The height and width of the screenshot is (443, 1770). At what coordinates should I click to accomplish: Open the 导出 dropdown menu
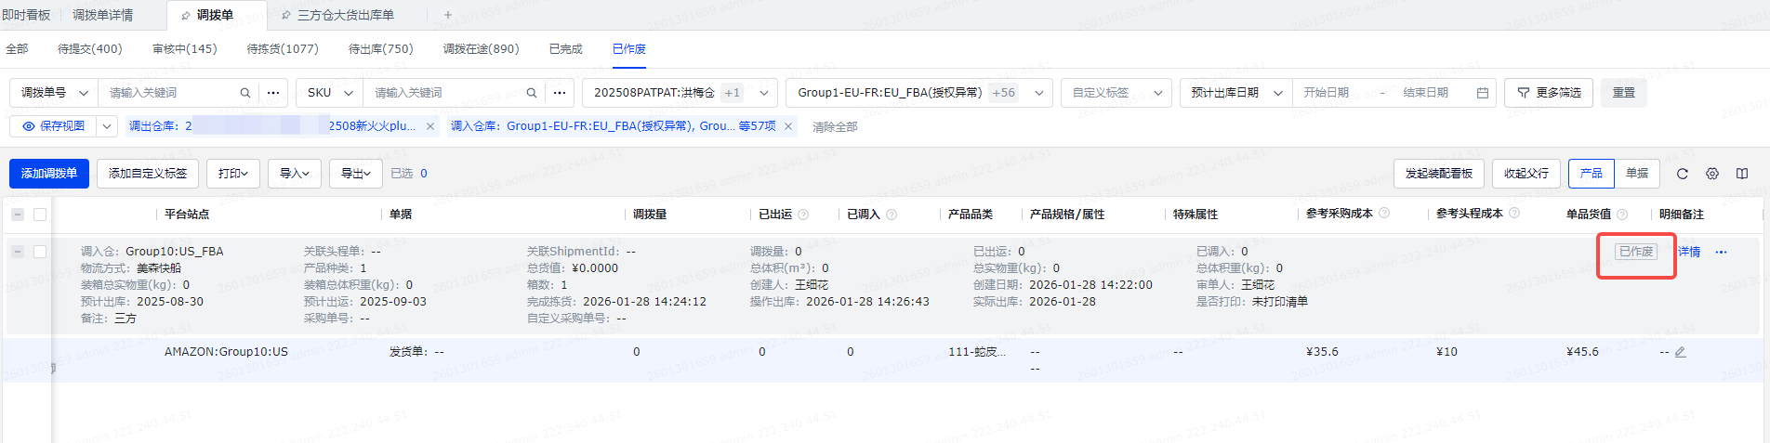pyautogui.click(x=356, y=174)
